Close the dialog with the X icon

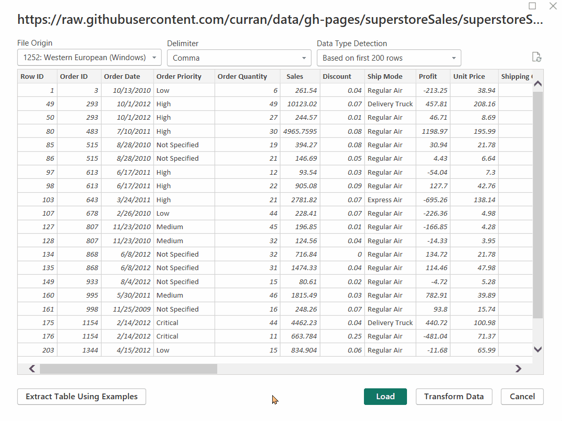click(553, 6)
